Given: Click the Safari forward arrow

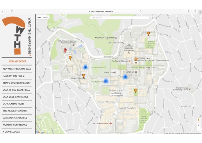Looking at the screenshot, I should pyautogui.click(x=7, y=11).
